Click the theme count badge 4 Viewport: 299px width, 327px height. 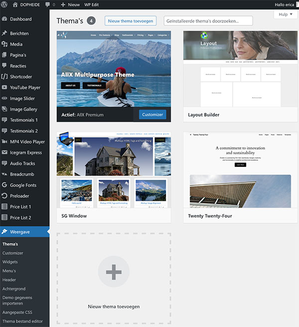click(91, 21)
